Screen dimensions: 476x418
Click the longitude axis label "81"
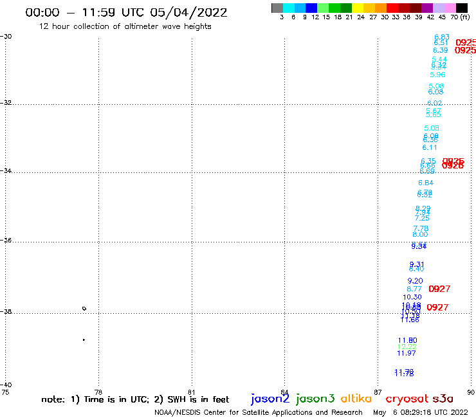click(191, 392)
